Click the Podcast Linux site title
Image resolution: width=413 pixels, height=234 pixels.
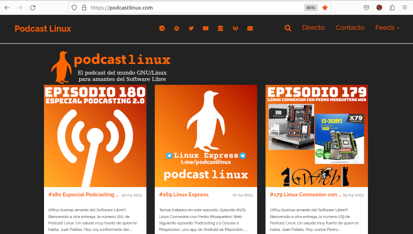pos(43,28)
